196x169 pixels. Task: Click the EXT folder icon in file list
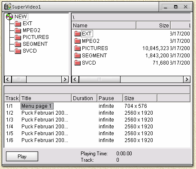tap(78, 34)
